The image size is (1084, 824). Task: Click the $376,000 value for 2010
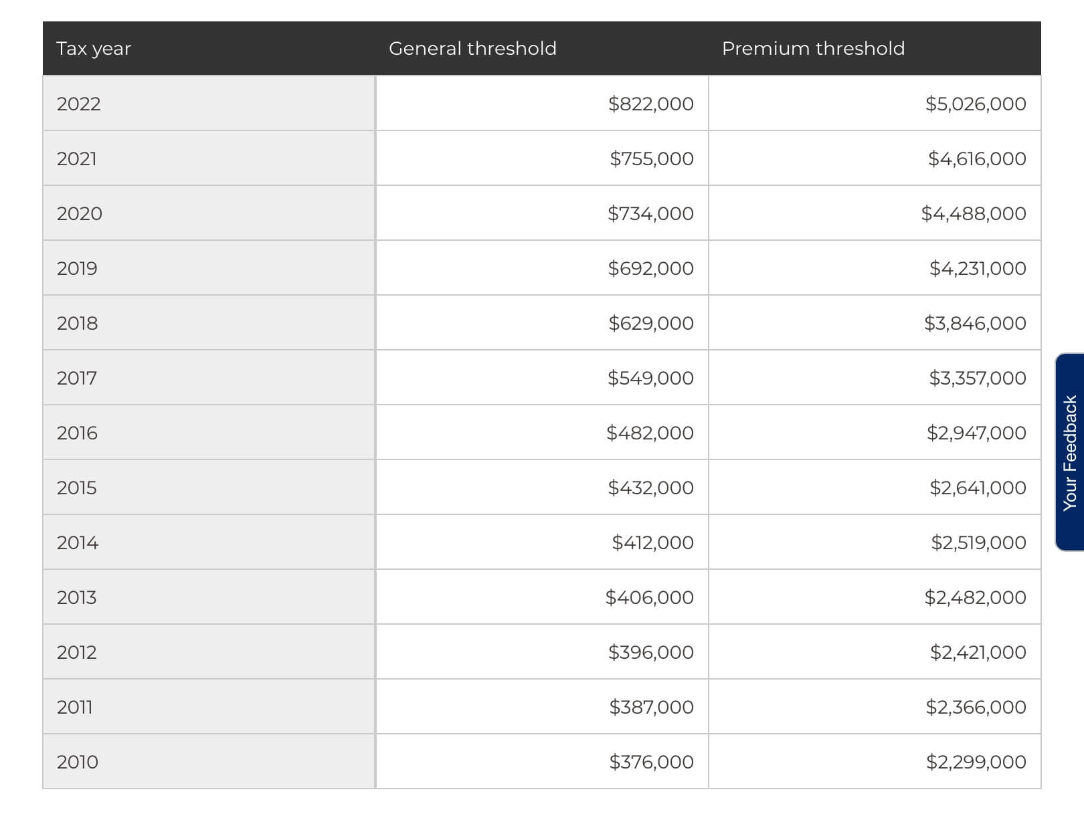[651, 762]
